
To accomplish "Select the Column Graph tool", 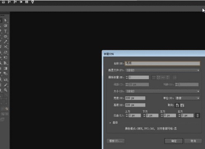I will click(x=5, y=79).
